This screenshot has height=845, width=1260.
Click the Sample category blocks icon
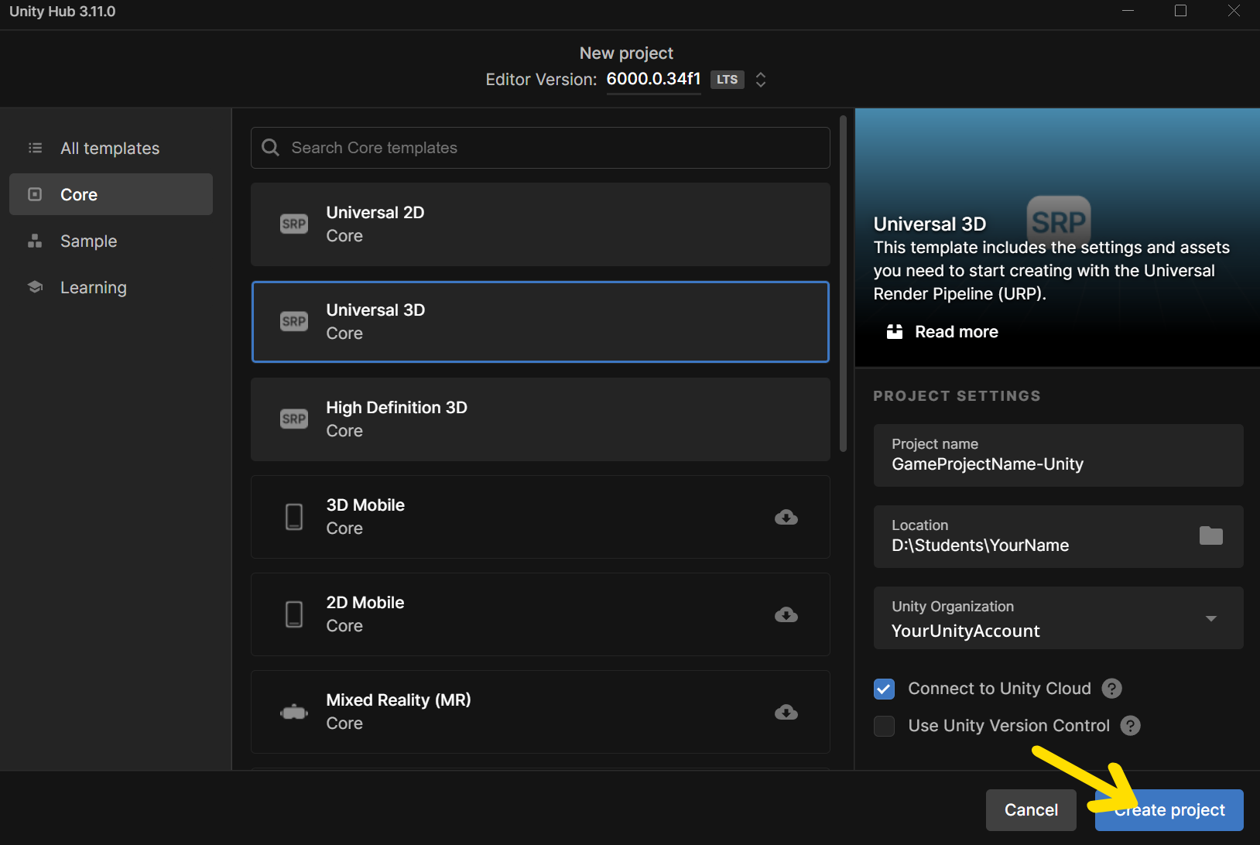click(35, 241)
